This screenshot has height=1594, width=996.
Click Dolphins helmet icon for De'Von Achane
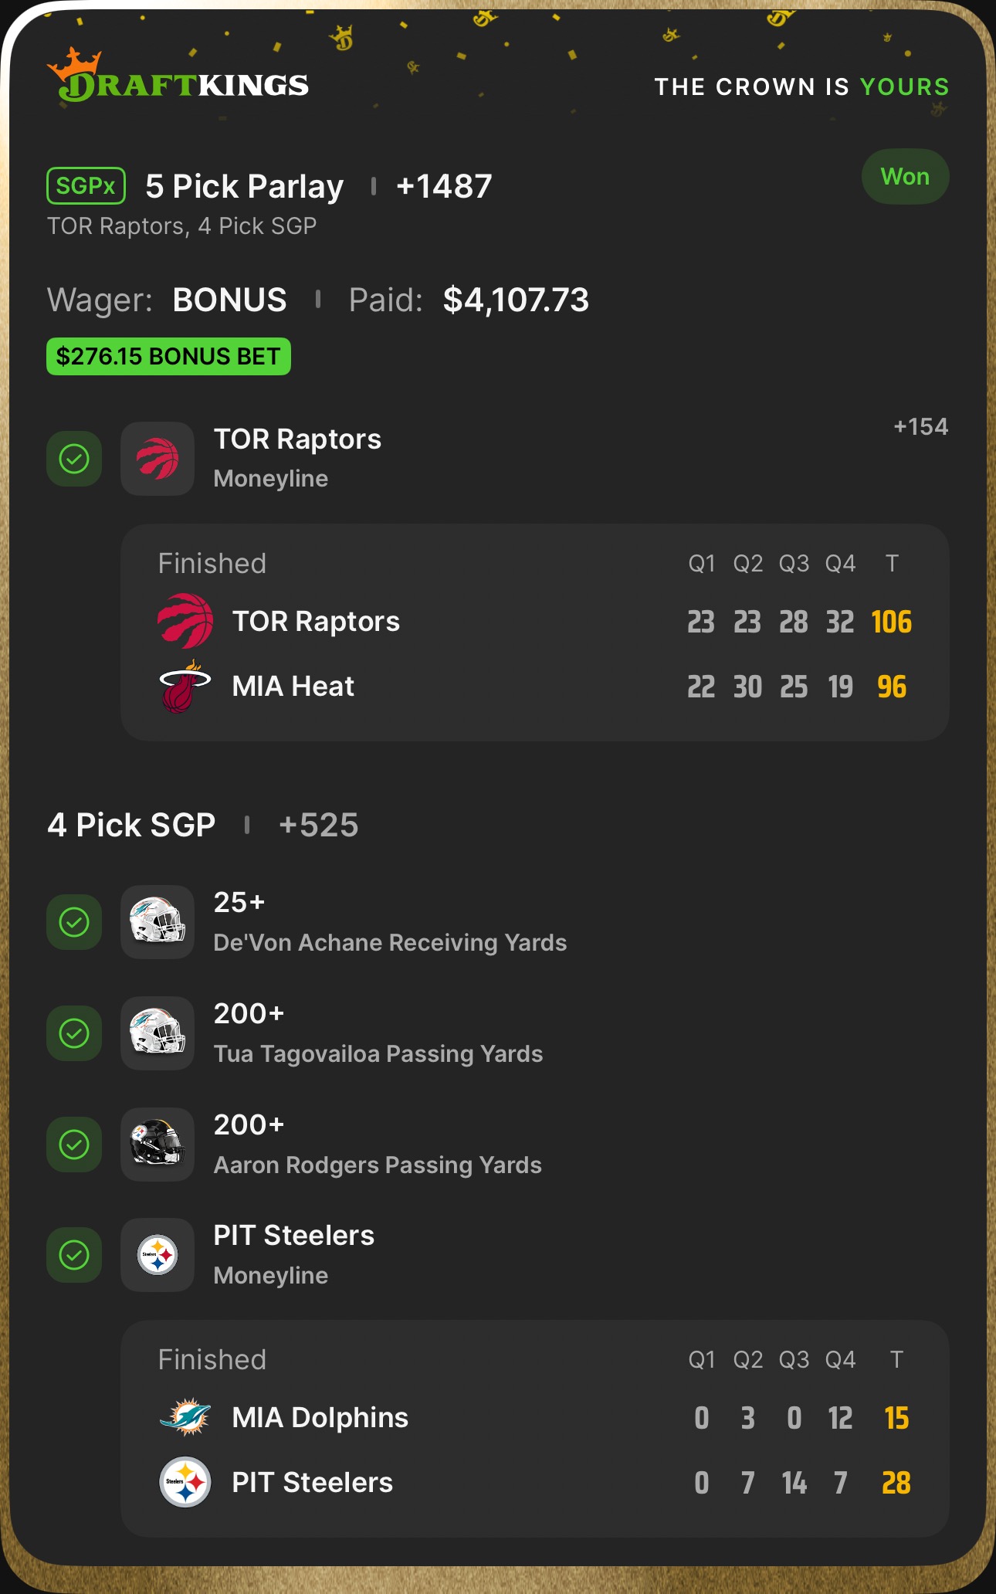[x=158, y=921]
